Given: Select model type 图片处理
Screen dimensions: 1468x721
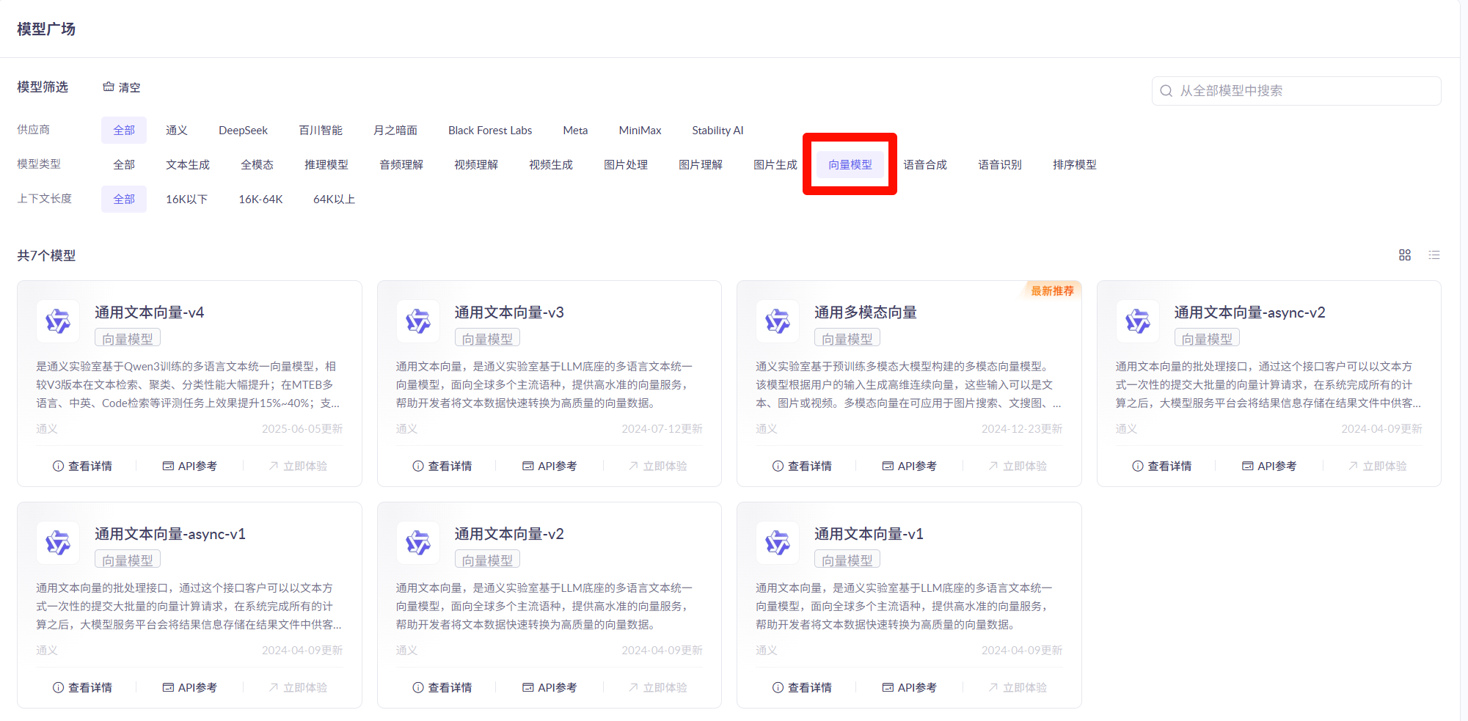Looking at the screenshot, I should (x=626, y=165).
